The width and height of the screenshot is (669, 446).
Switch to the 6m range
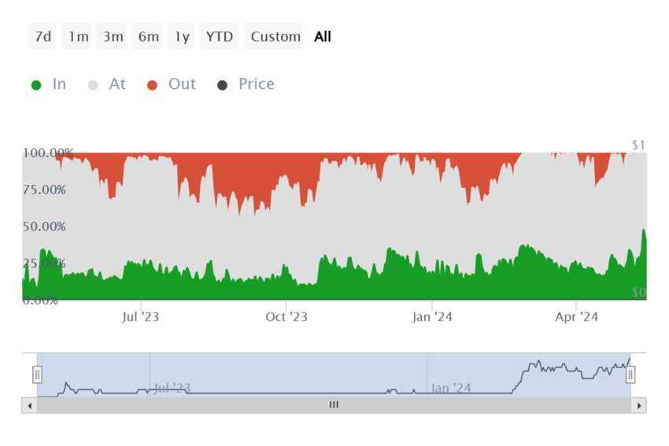(x=147, y=36)
